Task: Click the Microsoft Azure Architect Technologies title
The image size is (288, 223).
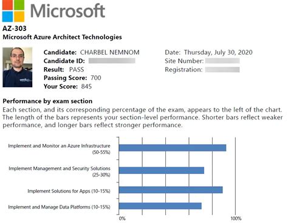Action: pyautogui.click(x=62, y=37)
